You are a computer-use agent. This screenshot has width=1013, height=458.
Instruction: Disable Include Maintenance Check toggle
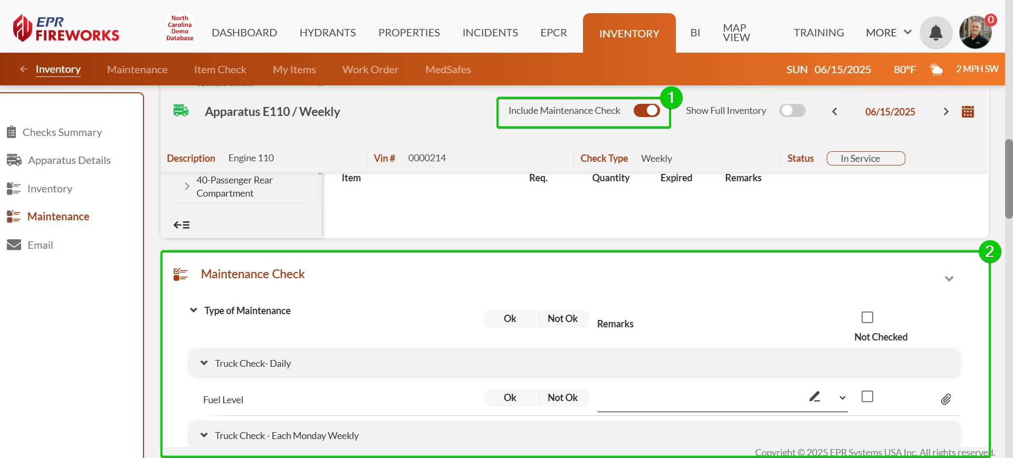[646, 111]
